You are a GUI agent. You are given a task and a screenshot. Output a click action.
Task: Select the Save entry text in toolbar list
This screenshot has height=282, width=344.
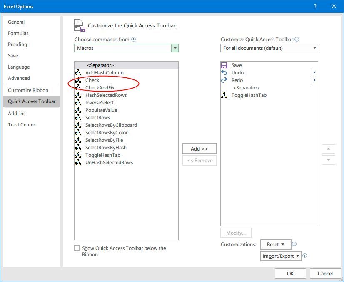pos(237,65)
